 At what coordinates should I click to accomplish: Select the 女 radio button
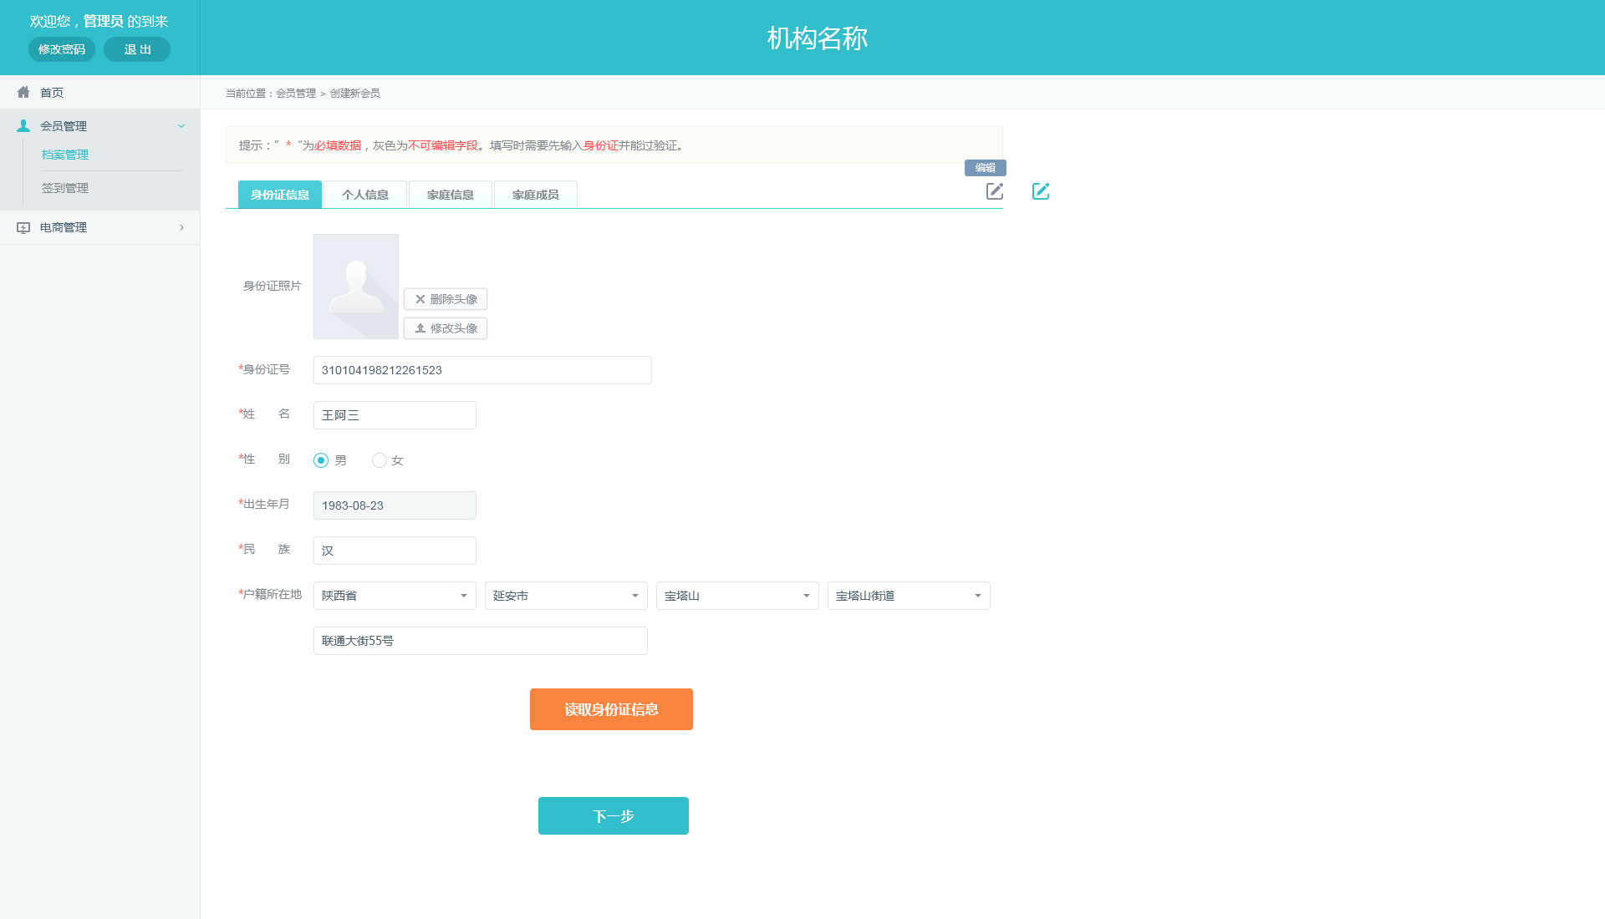click(x=380, y=460)
